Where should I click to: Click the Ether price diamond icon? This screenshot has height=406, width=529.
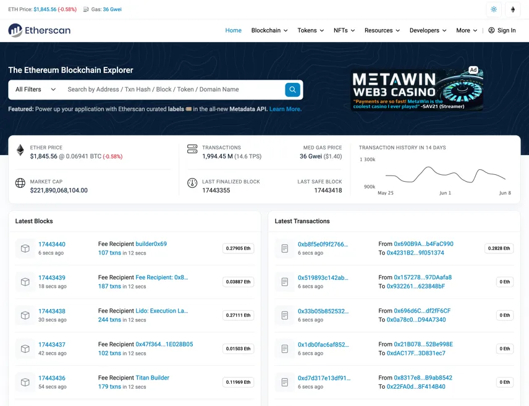coord(20,150)
